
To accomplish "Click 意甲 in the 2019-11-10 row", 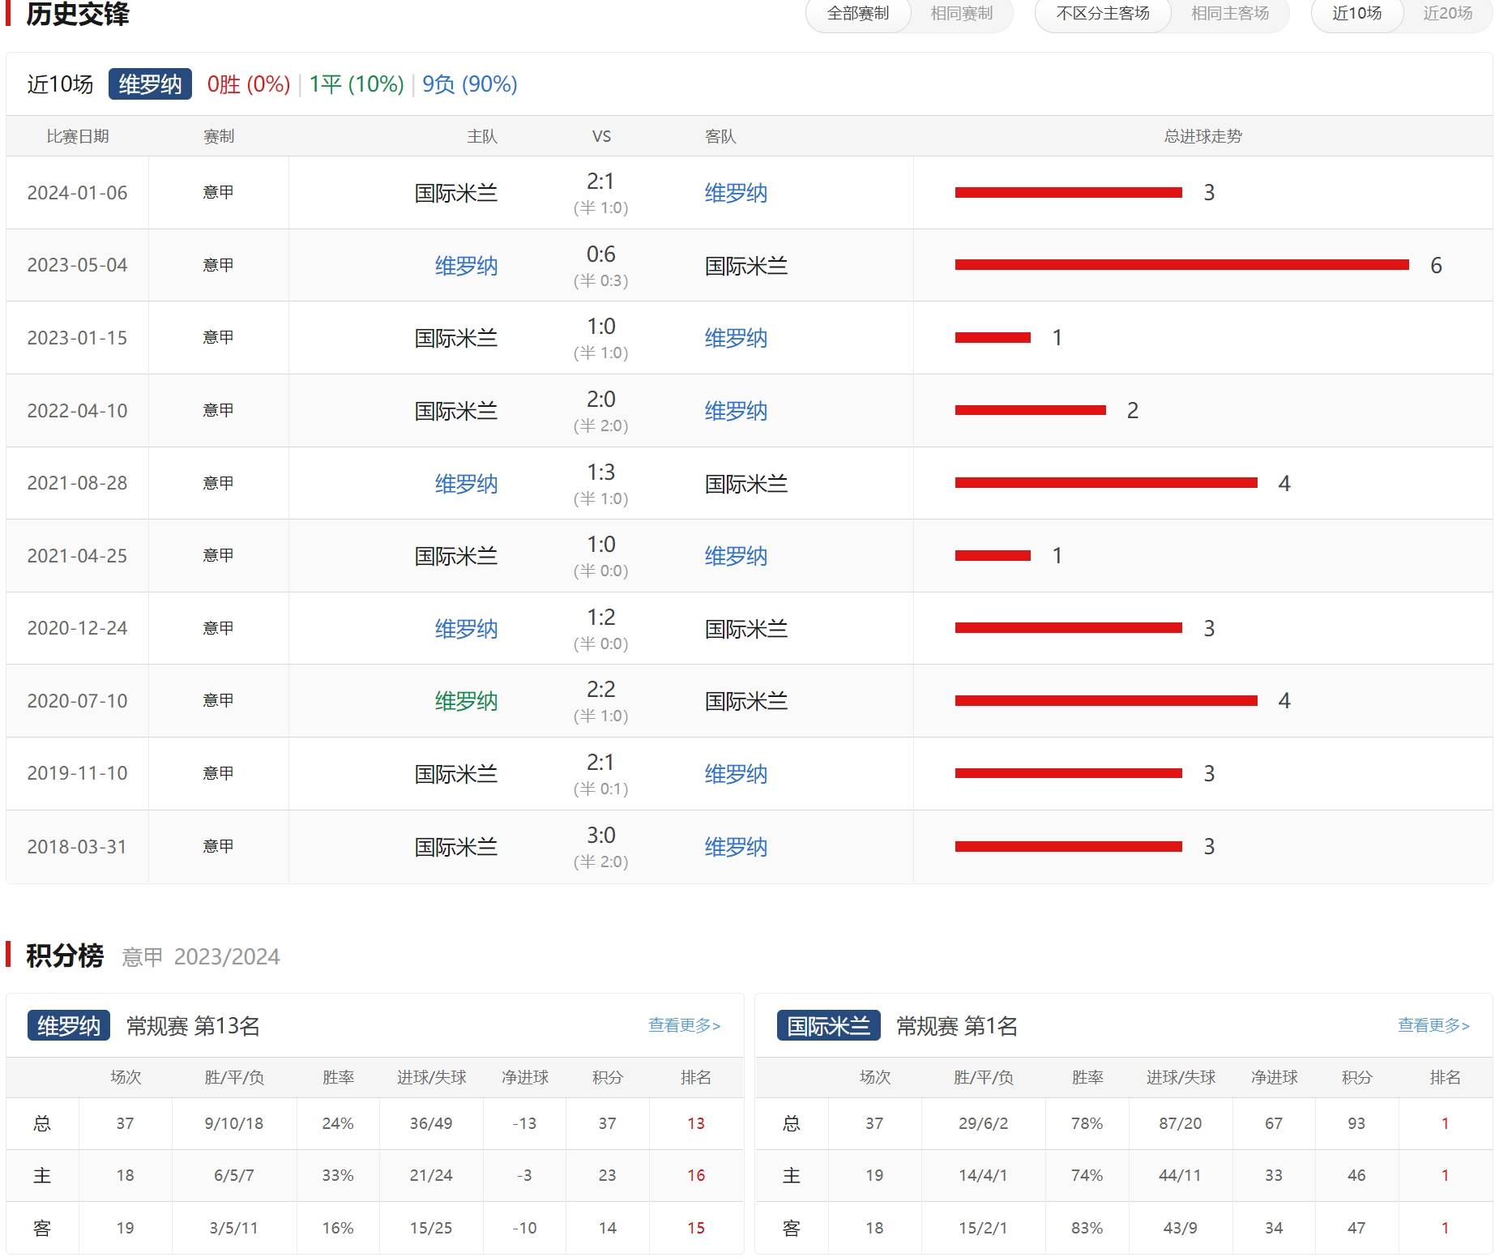I will (218, 773).
